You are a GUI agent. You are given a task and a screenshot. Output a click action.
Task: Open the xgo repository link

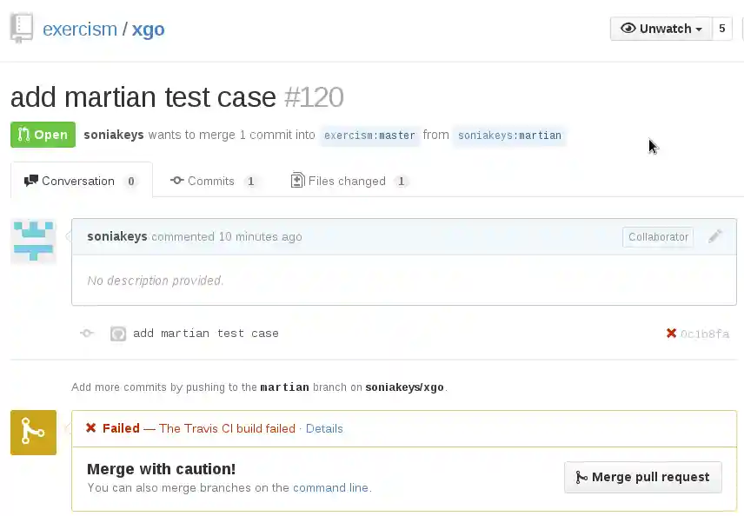[149, 29]
